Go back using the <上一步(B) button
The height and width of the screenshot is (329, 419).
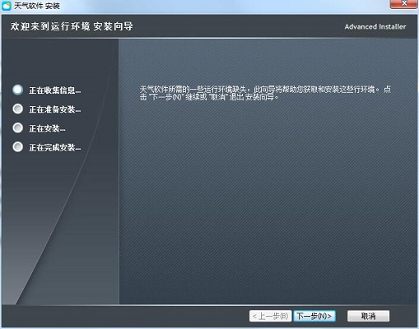(x=270, y=316)
